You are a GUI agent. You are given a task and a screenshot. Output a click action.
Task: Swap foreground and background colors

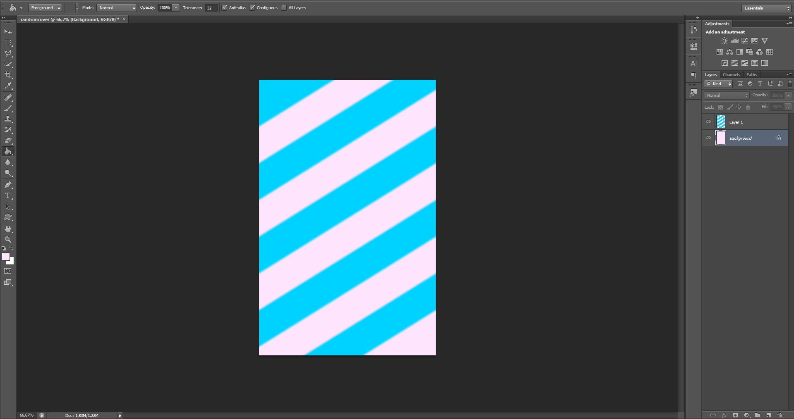(x=11, y=248)
